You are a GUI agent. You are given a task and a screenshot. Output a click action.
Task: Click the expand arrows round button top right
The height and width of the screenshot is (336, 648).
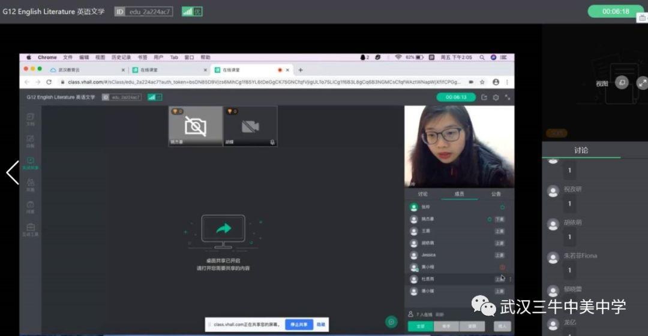click(642, 83)
